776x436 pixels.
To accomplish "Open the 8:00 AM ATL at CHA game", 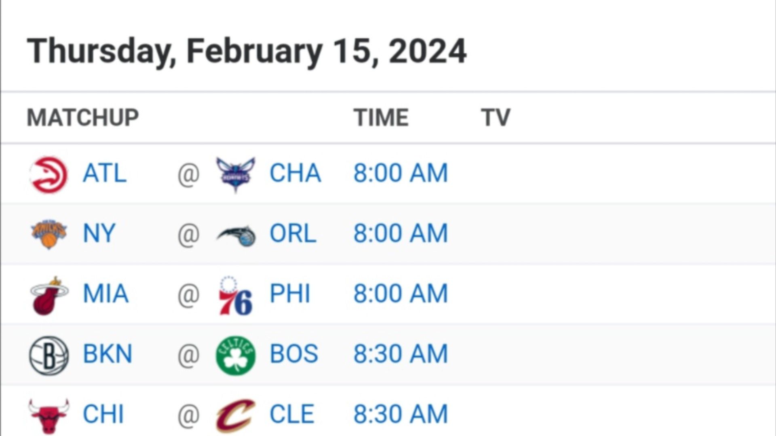I will [x=401, y=173].
